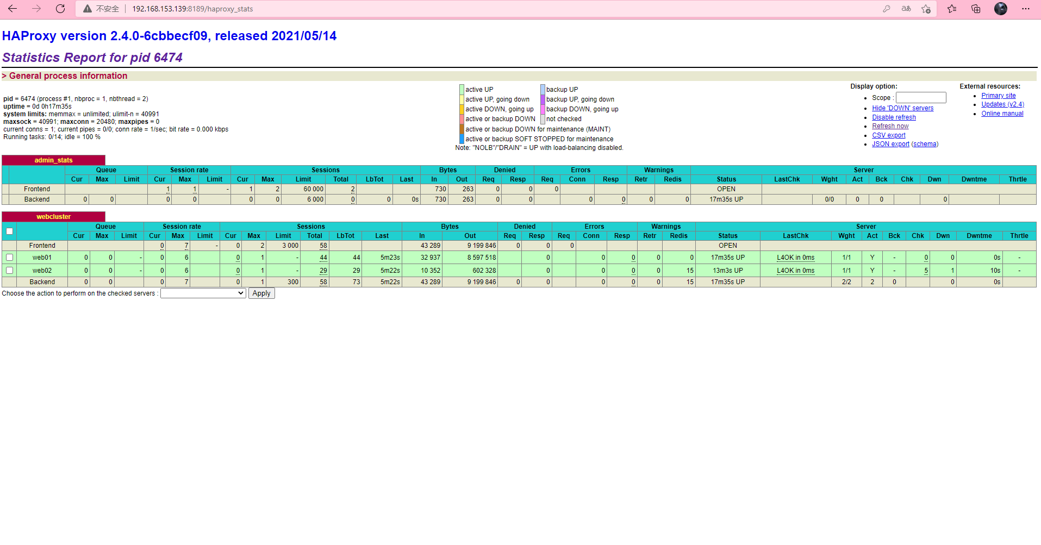Open the browser Collections panel
Image resolution: width=1041 pixels, height=545 pixels.
976,9
